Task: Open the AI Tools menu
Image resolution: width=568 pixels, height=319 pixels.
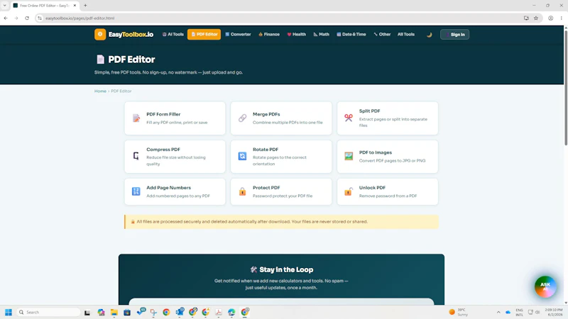Action: pyautogui.click(x=173, y=34)
